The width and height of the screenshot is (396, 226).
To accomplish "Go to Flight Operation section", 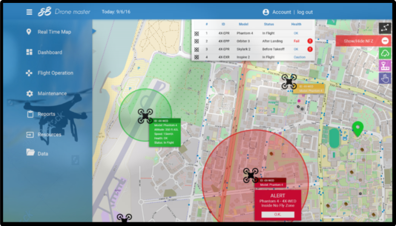I will [x=55, y=73].
